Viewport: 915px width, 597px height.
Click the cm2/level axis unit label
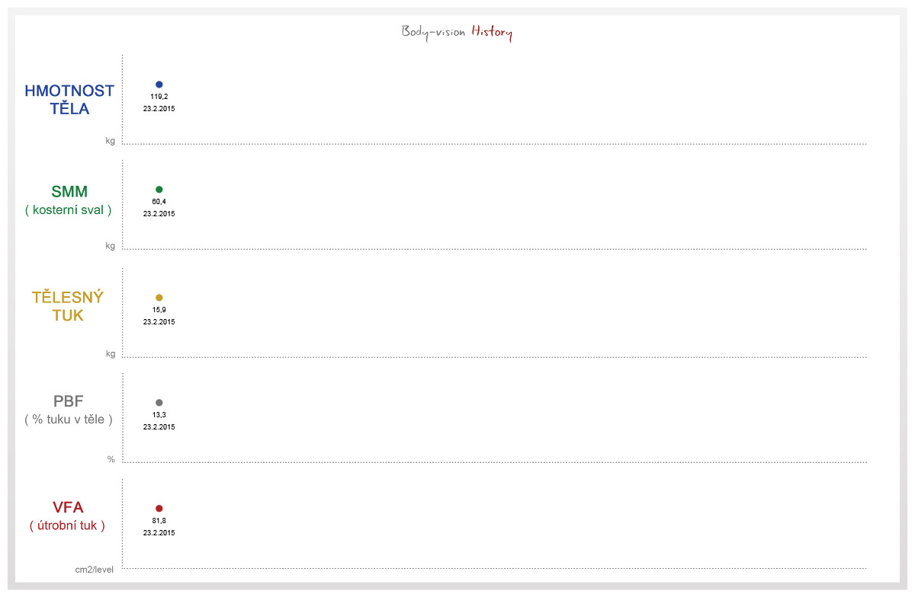pyautogui.click(x=95, y=570)
